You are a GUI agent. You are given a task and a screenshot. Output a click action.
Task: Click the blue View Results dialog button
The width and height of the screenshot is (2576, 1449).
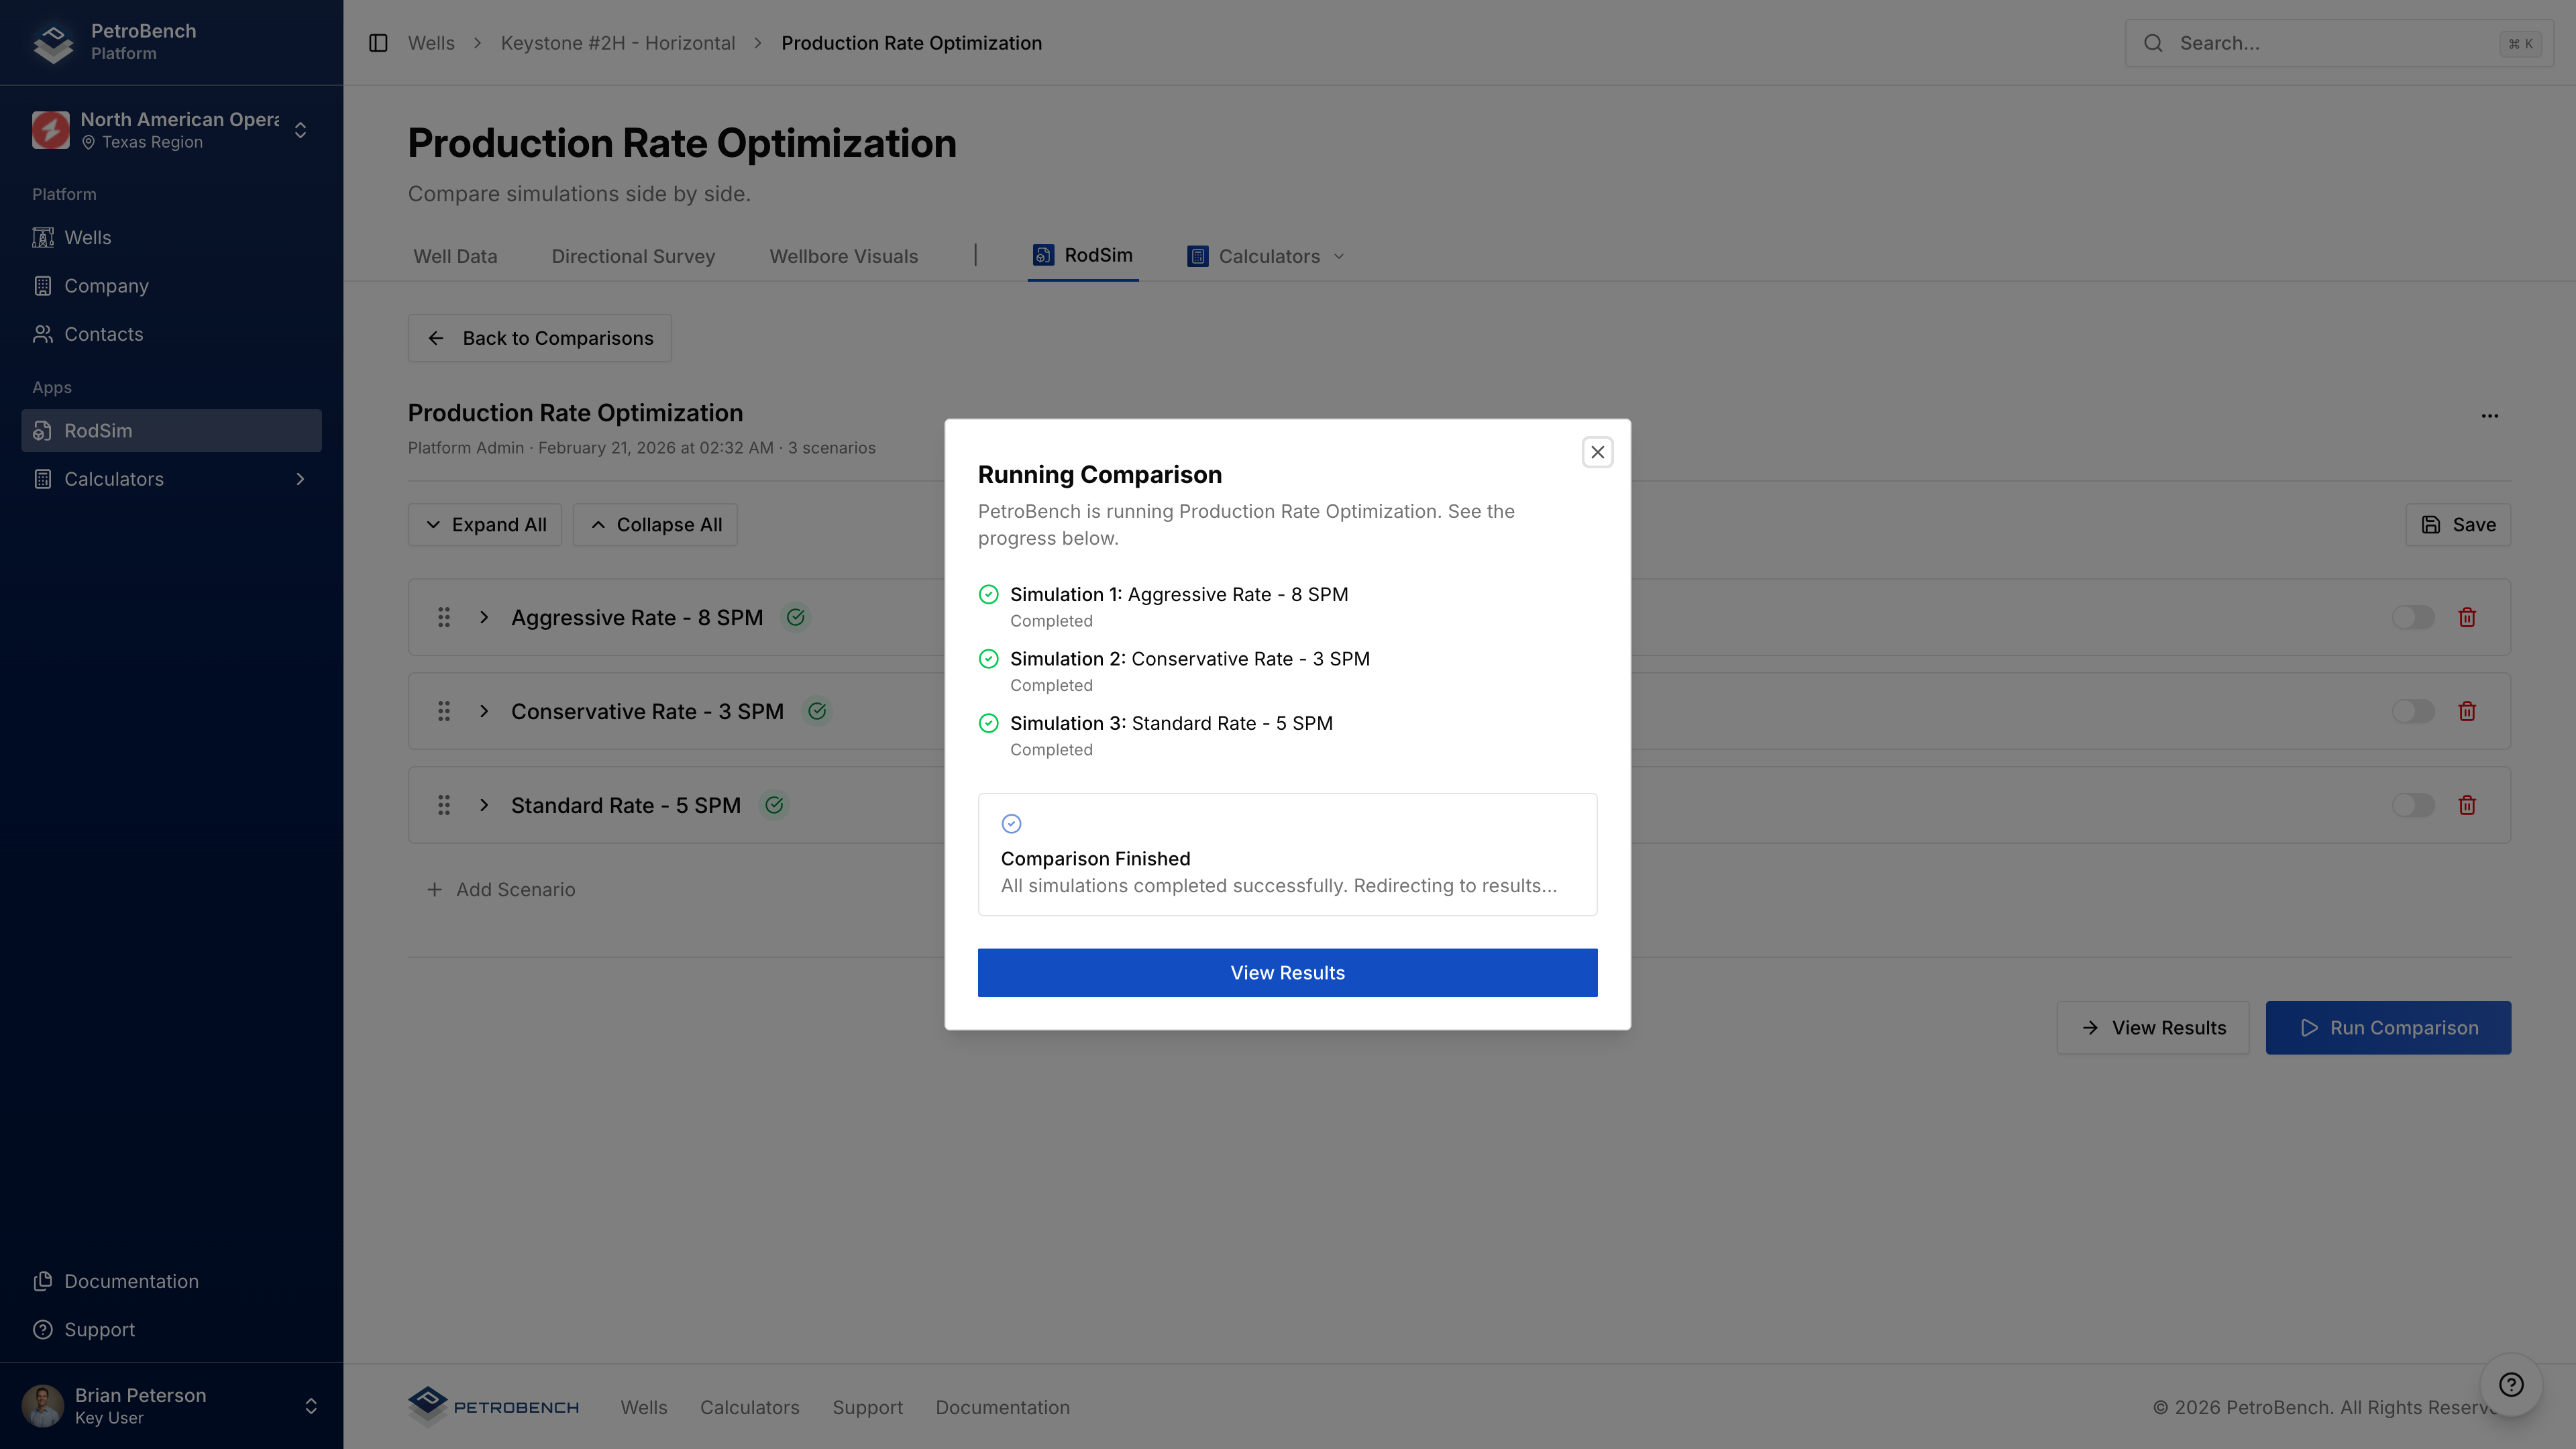pyautogui.click(x=1287, y=972)
